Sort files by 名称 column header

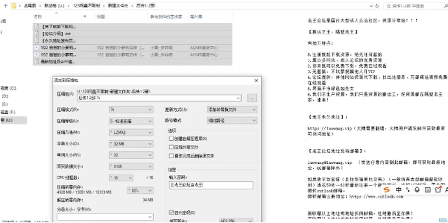[x=38, y=16]
